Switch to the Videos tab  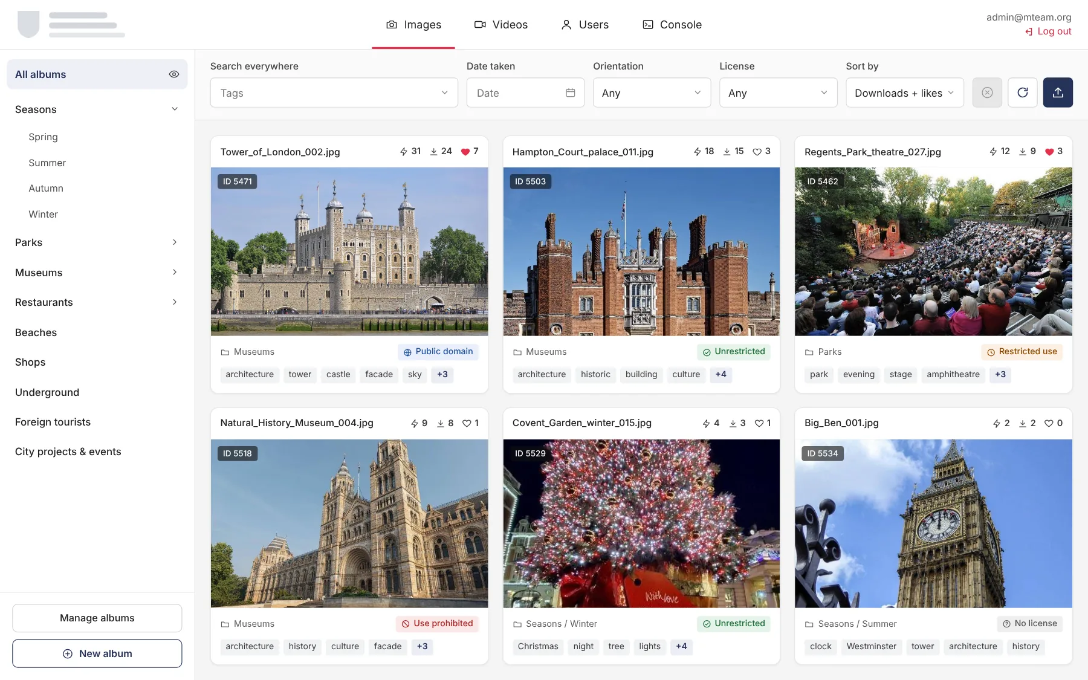point(501,25)
